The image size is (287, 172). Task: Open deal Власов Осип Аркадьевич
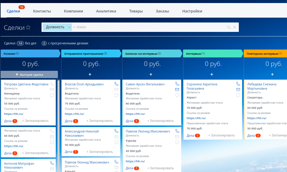(x=84, y=84)
